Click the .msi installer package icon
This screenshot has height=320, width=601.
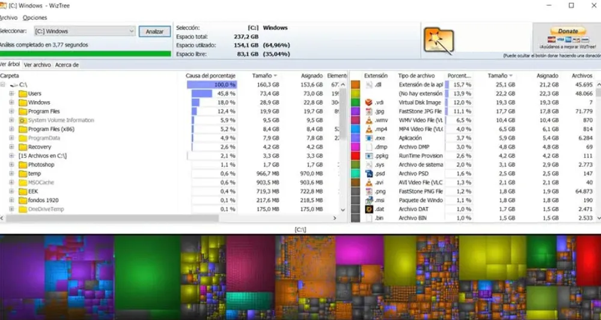pyautogui.click(x=369, y=200)
